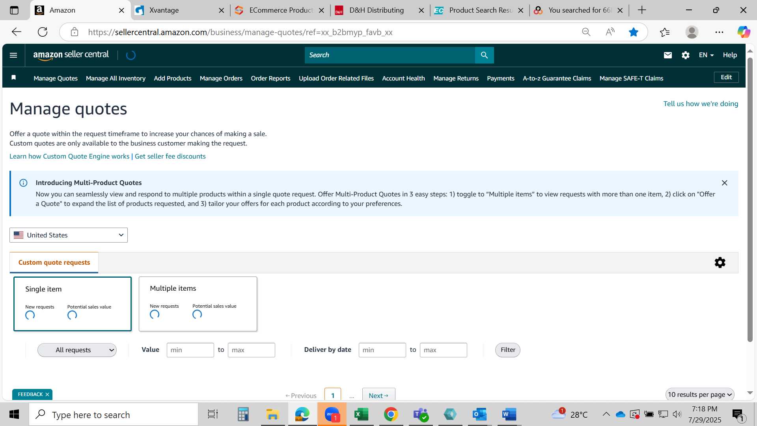Image resolution: width=757 pixels, height=426 pixels.
Task: Select the Single item card
Action: (73, 304)
